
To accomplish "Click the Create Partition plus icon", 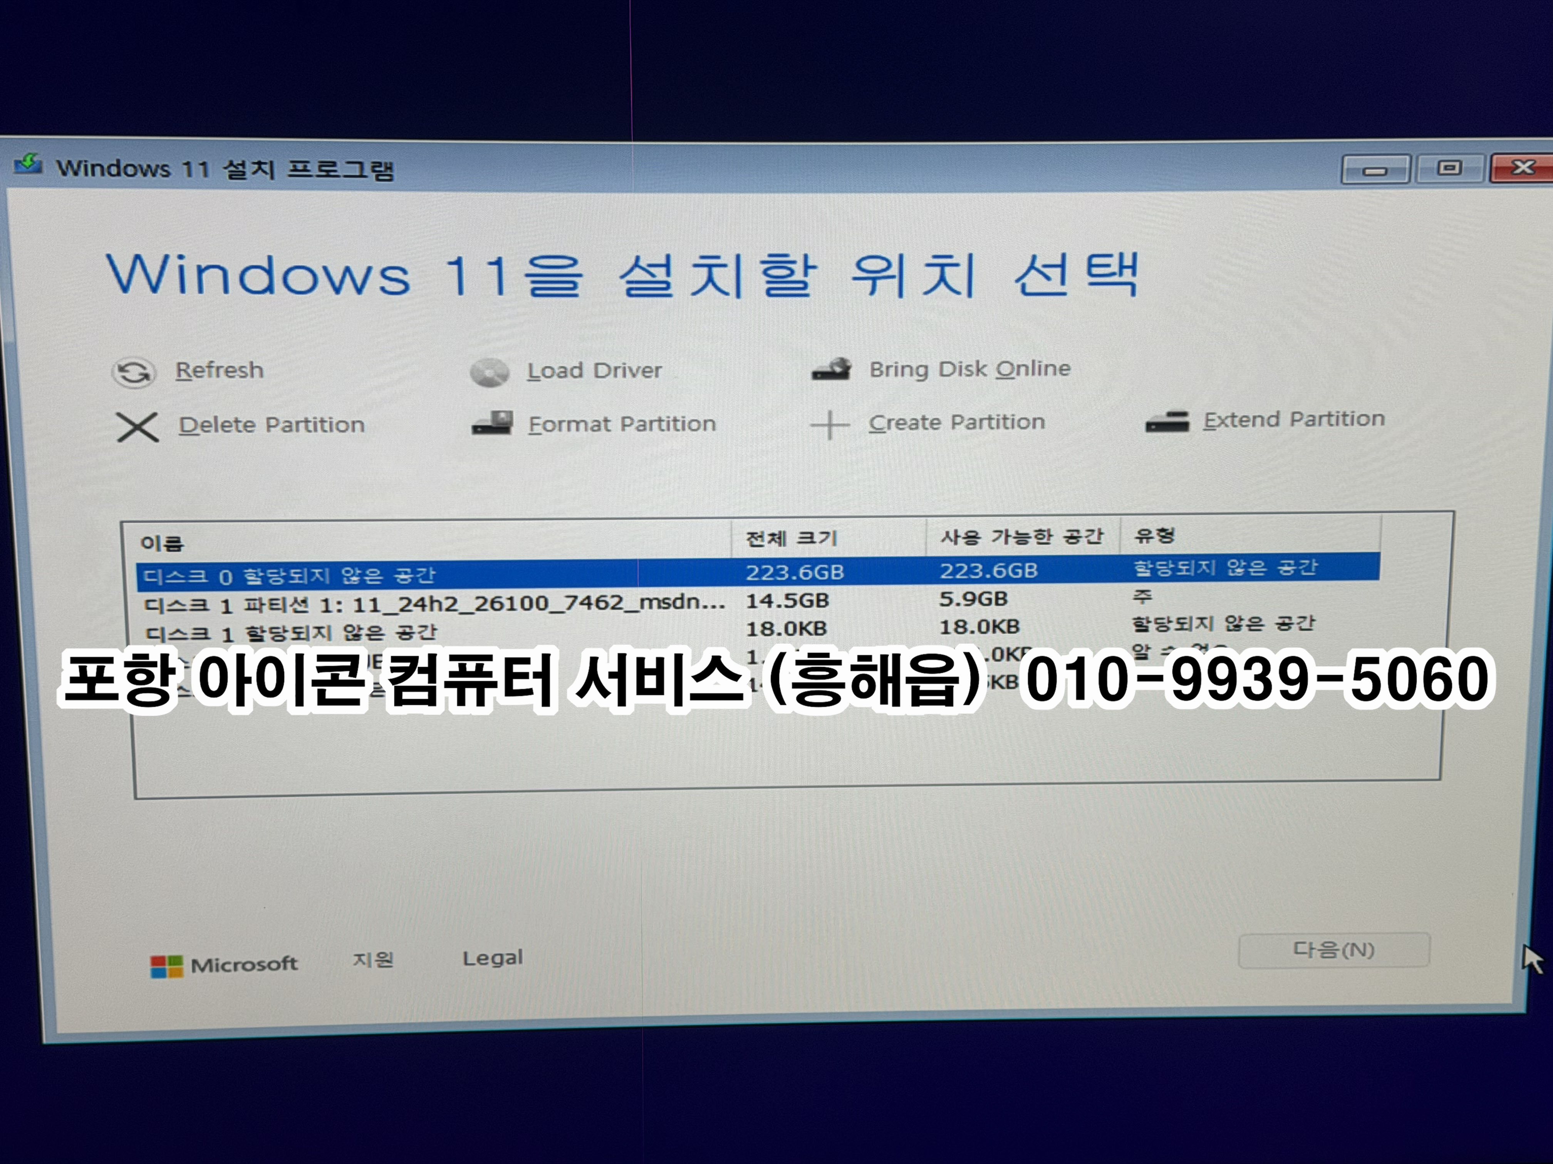I will (x=829, y=425).
